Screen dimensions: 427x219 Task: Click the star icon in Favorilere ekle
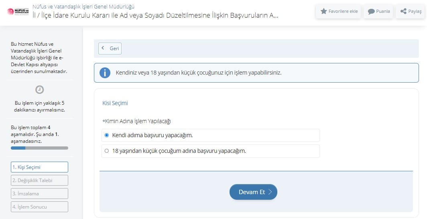(323, 11)
